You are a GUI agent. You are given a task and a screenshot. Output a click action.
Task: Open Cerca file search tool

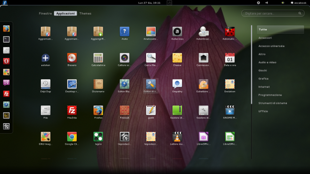pyautogui.click(x=150, y=58)
